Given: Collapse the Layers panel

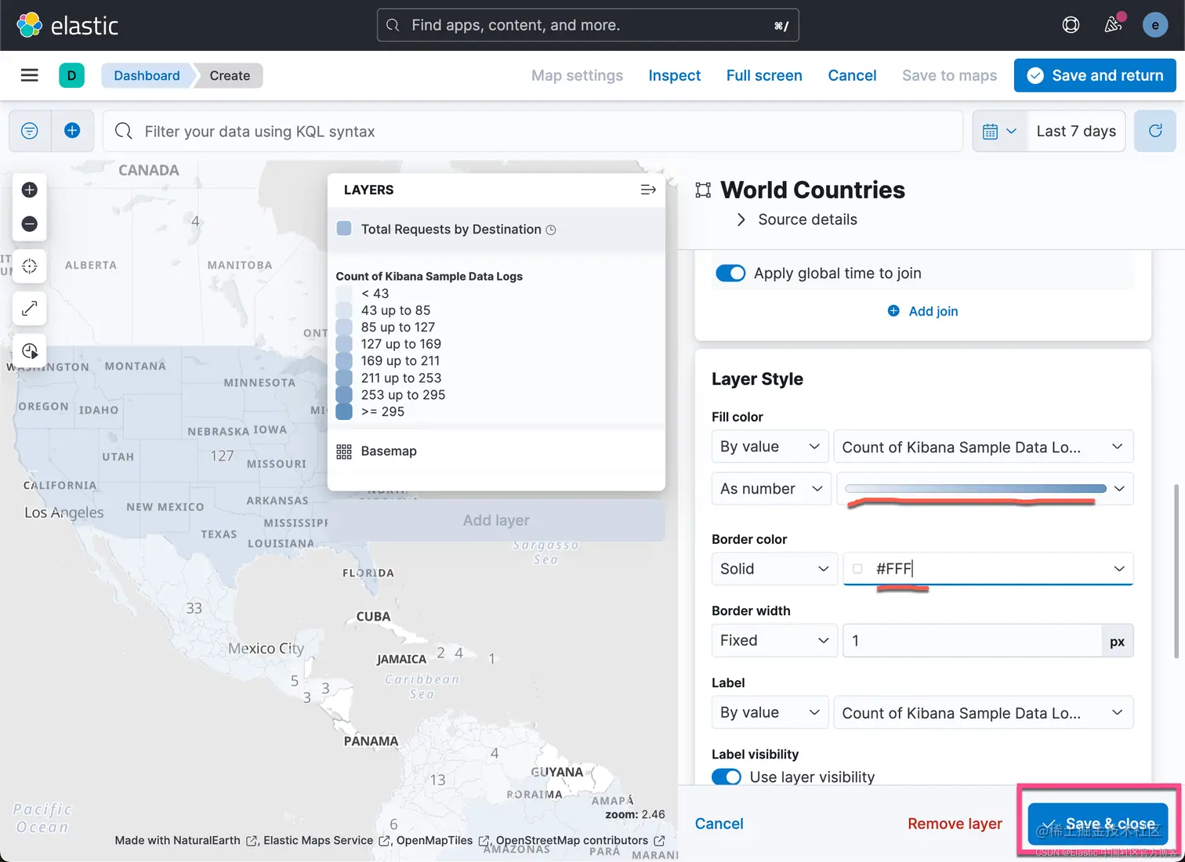Looking at the screenshot, I should 648,190.
